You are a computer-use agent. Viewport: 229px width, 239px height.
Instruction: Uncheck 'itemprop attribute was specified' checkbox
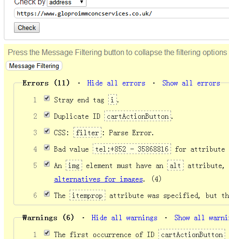[47, 194]
